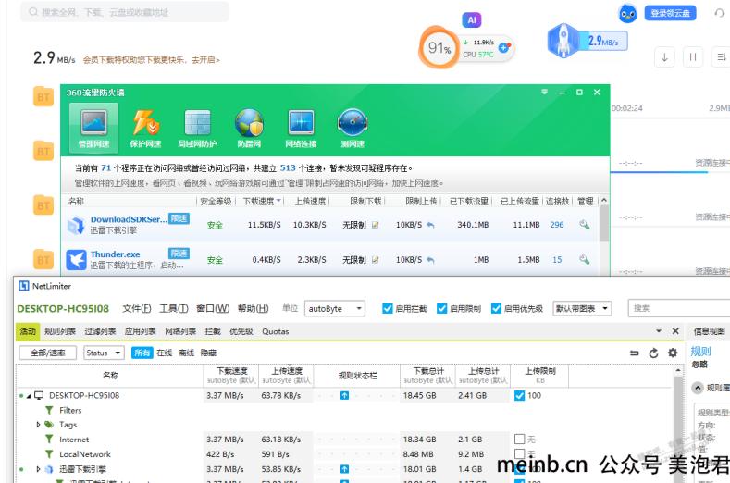
Task: Click the 360 firewall list scrollbar
Action: pyautogui.click(x=604, y=224)
